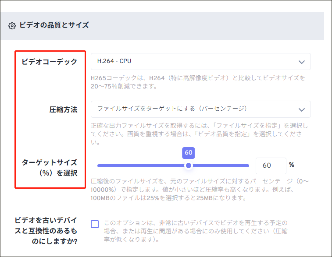Click the chevron of ファイルサイズをターゲットにする dropdown
332x257 pixels.
coord(301,109)
